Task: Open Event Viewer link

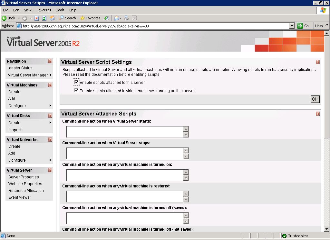Action: point(20,197)
